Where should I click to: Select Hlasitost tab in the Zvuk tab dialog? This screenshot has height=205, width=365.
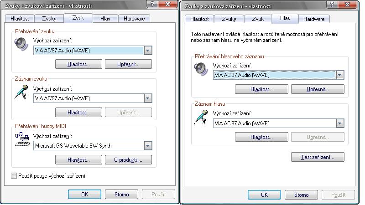20,19
